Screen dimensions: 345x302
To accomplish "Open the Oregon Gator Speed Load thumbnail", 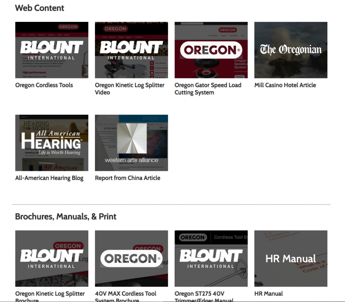I will (x=211, y=50).
